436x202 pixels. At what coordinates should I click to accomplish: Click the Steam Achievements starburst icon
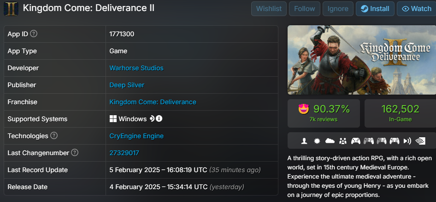point(317,141)
